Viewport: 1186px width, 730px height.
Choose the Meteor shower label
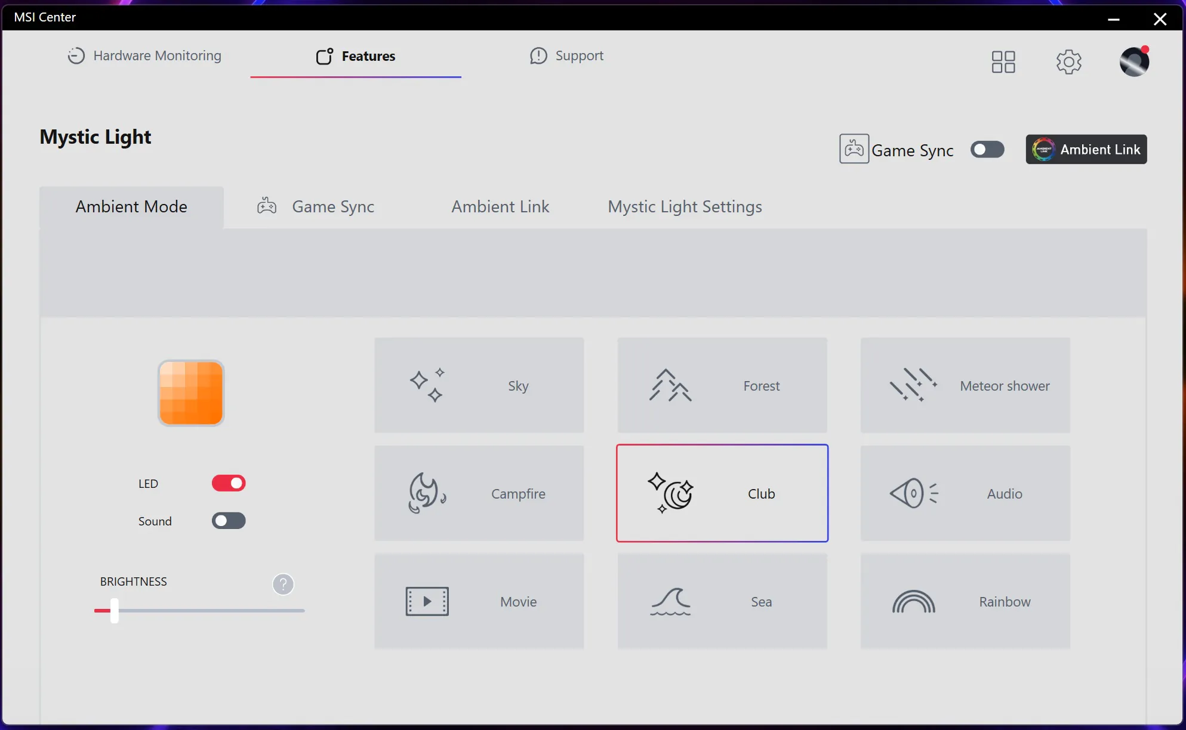1005,386
